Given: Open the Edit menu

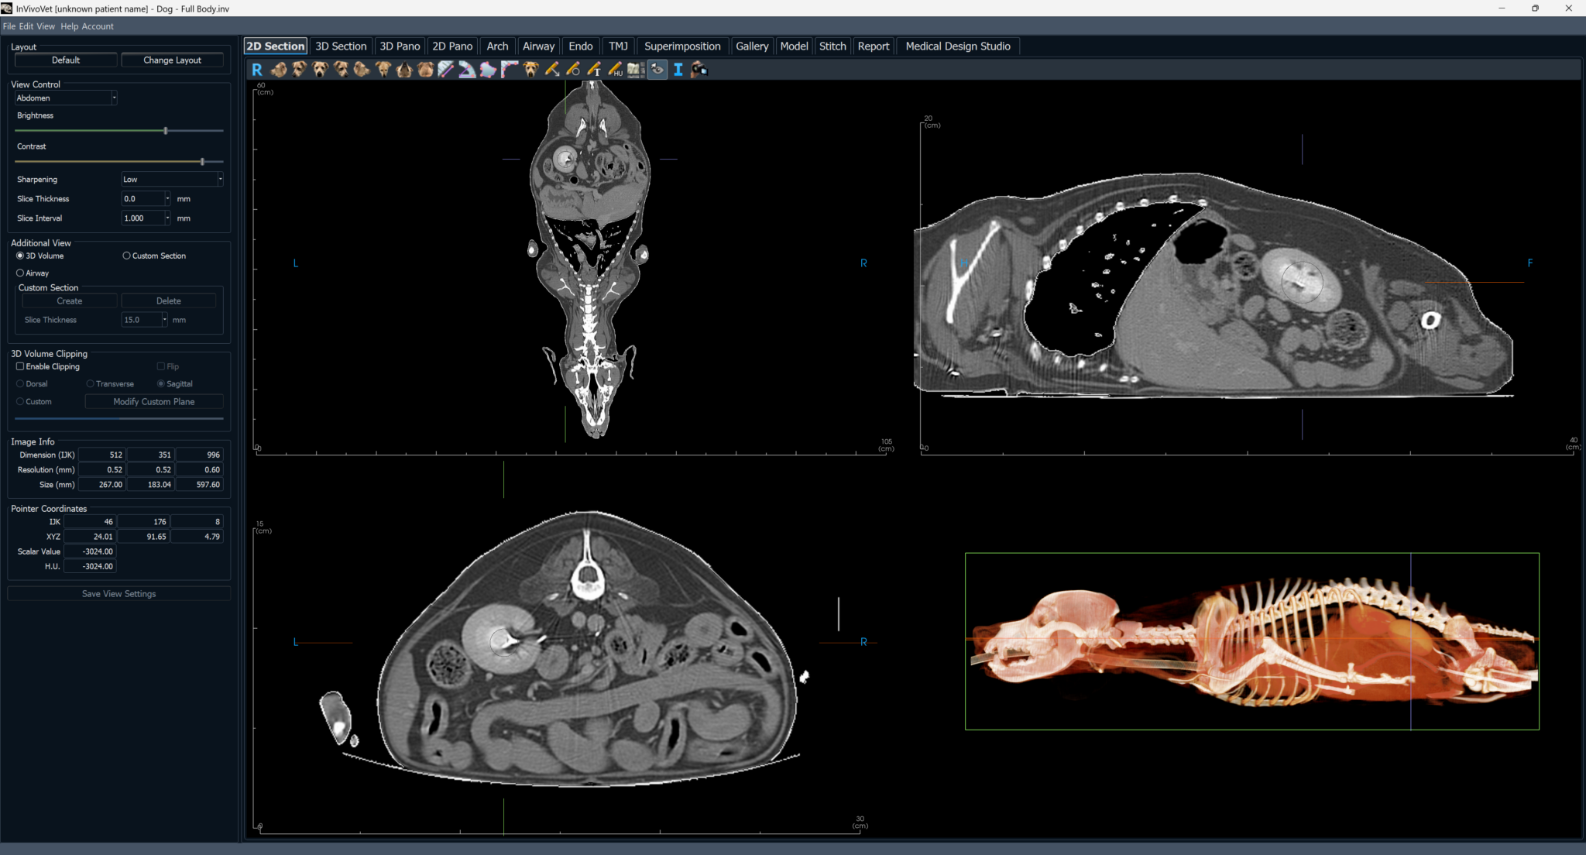Looking at the screenshot, I should click(26, 26).
